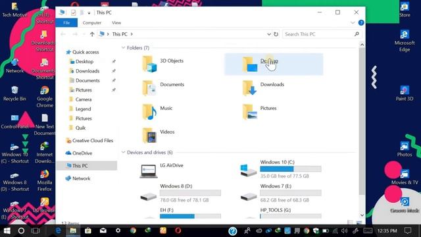Select the Windows 7 (E:) drive
Screen dimensions: 421x237
pyautogui.click(x=281, y=193)
